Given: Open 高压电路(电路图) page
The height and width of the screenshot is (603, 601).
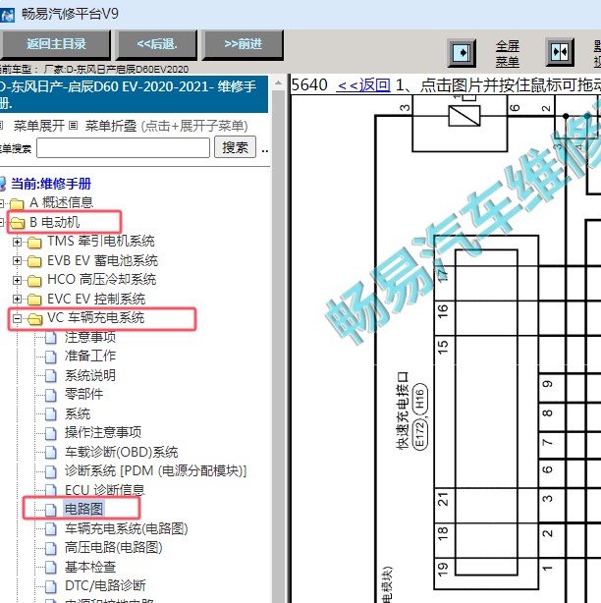Looking at the screenshot, I should coord(114,547).
